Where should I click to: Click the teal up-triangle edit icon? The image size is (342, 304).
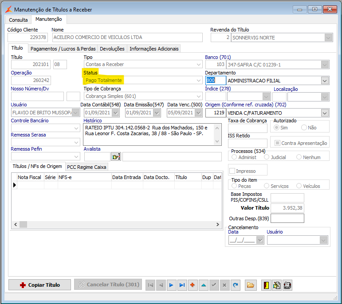[x=203, y=285]
